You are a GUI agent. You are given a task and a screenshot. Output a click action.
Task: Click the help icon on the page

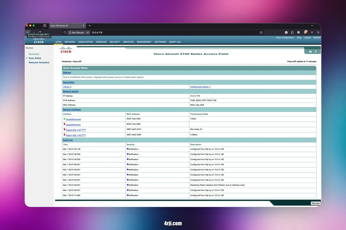[x=310, y=51]
